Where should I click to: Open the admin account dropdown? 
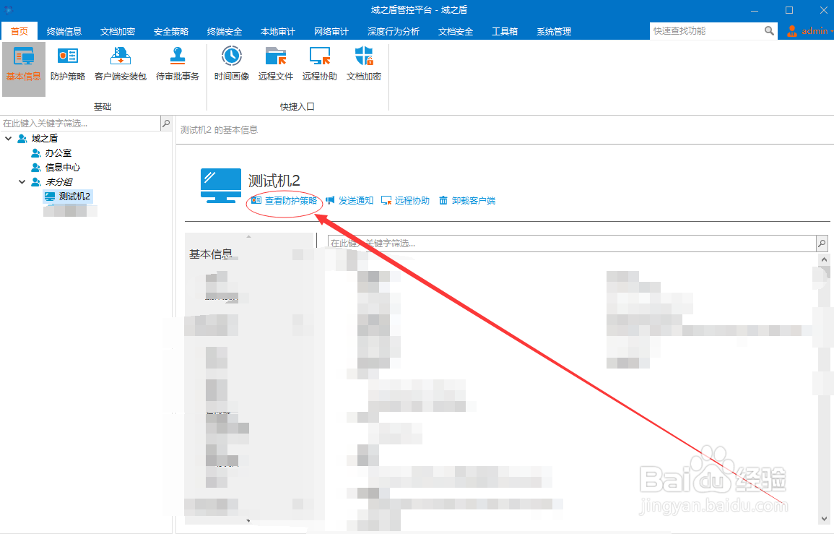pyautogui.click(x=831, y=31)
